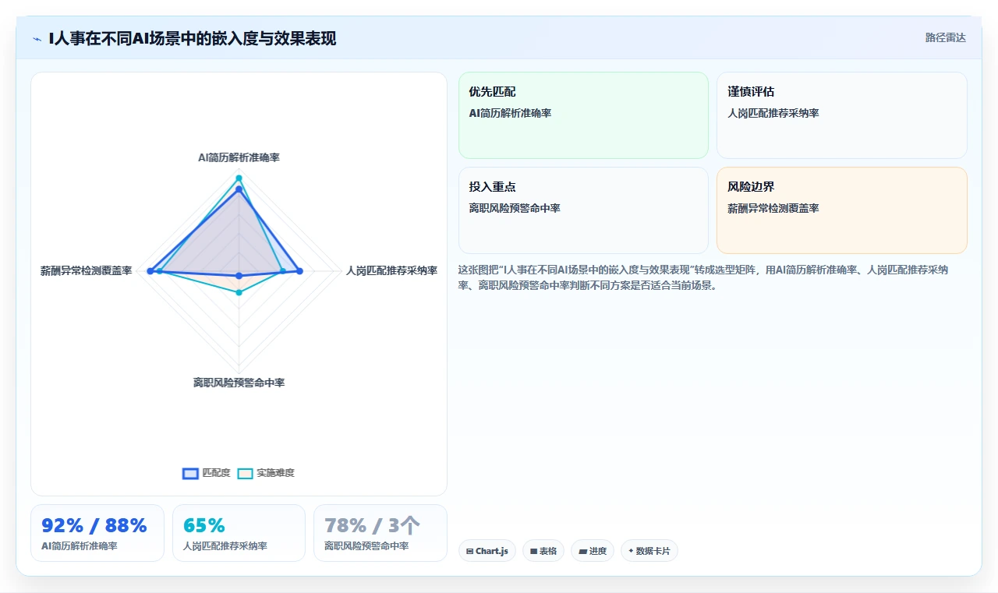Click the 进度 tag icon
Image resolution: width=998 pixels, height=593 pixels.
tap(582, 551)
